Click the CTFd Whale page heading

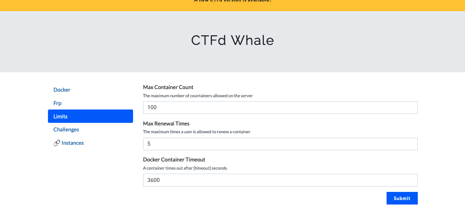click(233, 40)
